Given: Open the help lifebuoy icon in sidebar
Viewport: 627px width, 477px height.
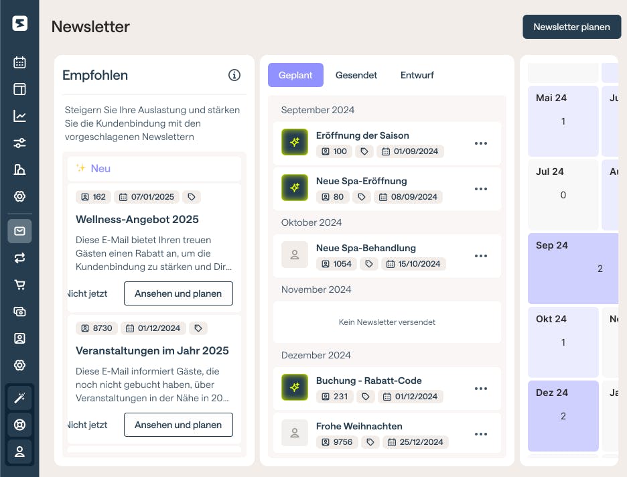Looking at the screenshot, I should pos(19,425).
